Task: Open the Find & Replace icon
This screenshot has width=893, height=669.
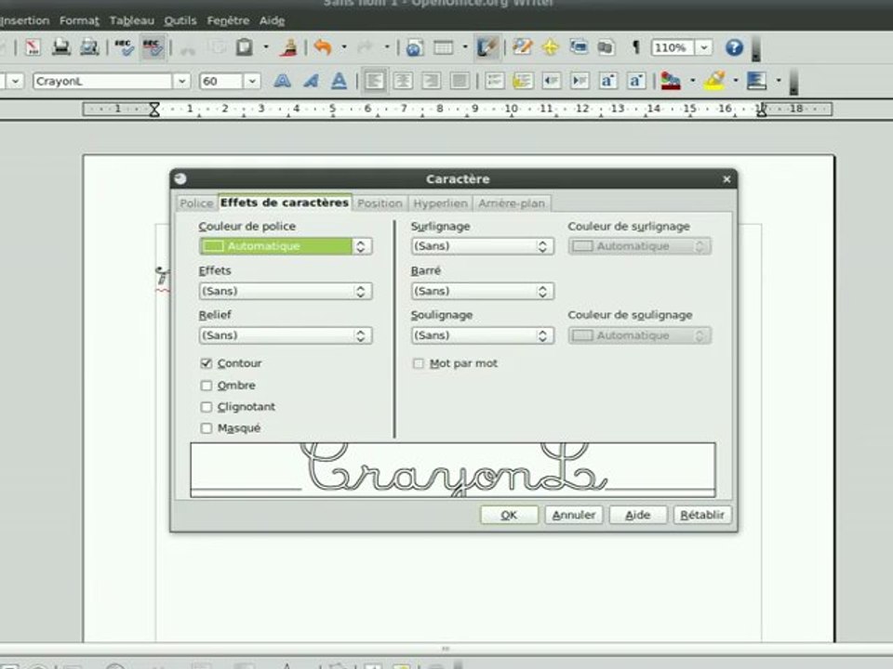Action: pyautogui.click(x=522, y=47)
